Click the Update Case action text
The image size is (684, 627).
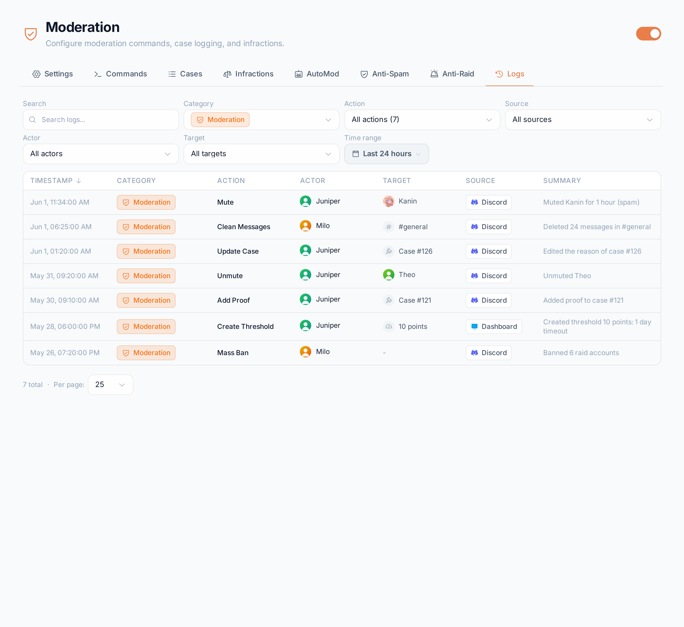238,251
